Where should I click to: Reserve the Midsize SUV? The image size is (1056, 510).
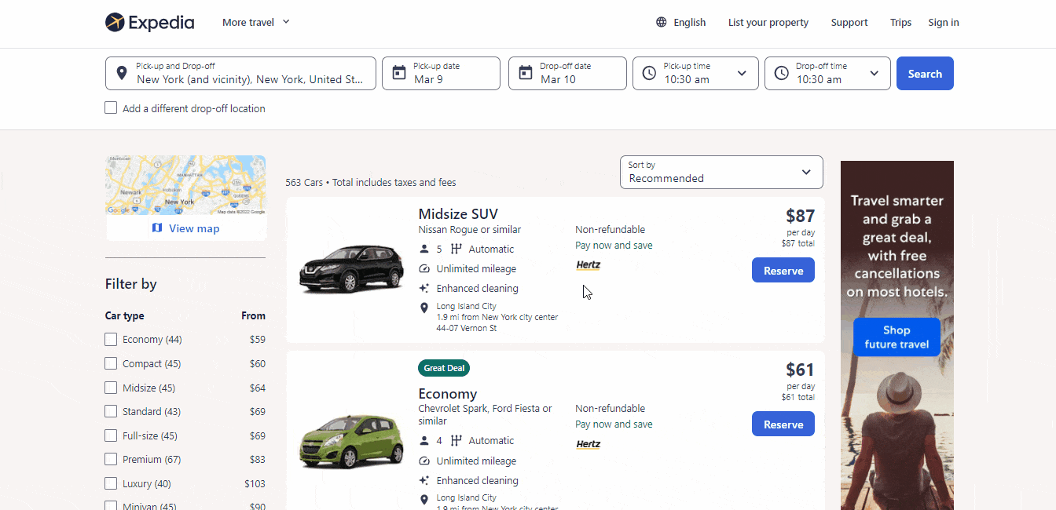[783, 270]
